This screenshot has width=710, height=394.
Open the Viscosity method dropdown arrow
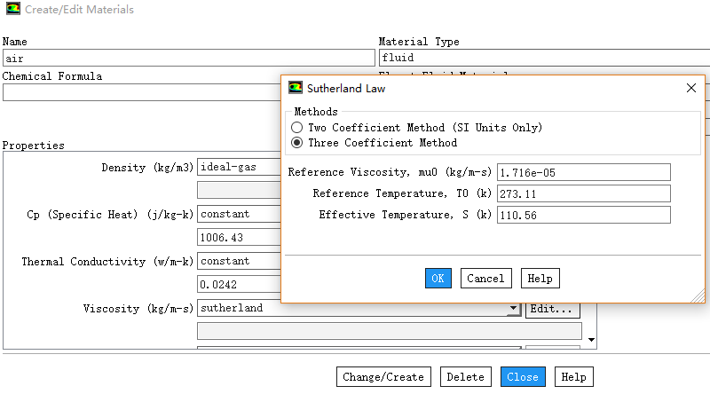coord(513,310)
